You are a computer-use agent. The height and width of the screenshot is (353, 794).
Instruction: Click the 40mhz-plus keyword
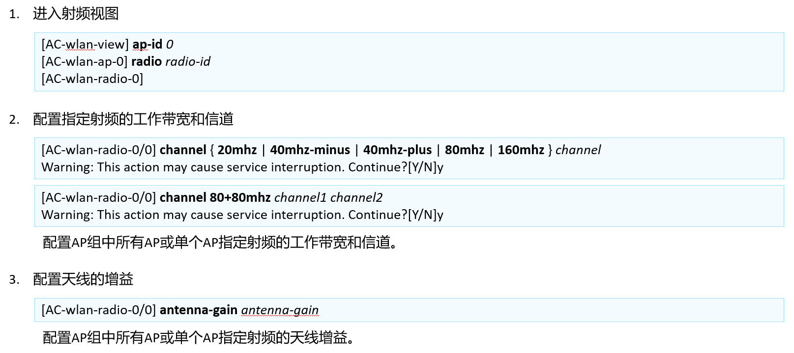pyautogui.click(x=397, y=150)
